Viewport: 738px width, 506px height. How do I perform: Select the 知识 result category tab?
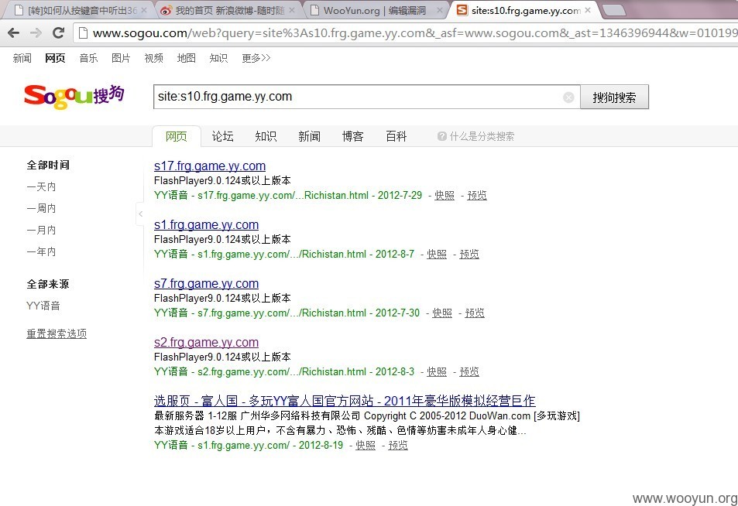(266, 136)
